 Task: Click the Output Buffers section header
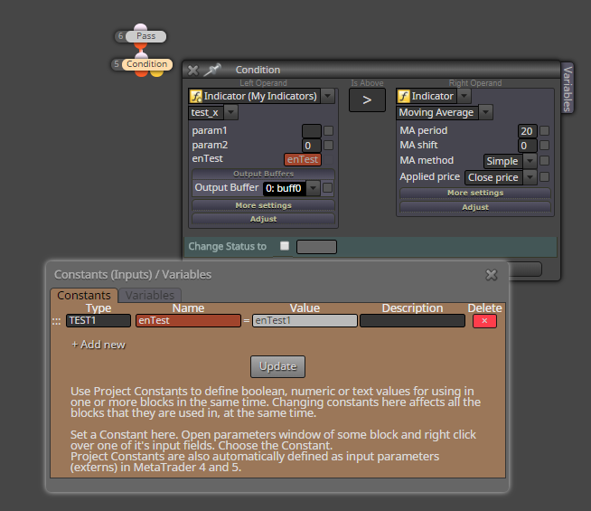(x=263, y=174)
